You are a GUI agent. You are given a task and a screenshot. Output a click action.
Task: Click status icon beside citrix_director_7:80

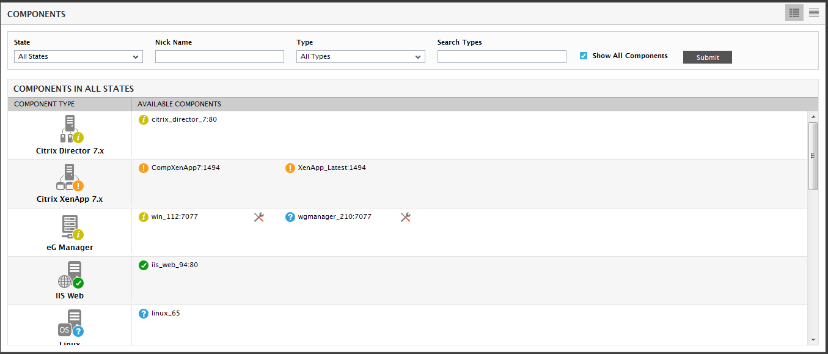click(x=144, y=120)
